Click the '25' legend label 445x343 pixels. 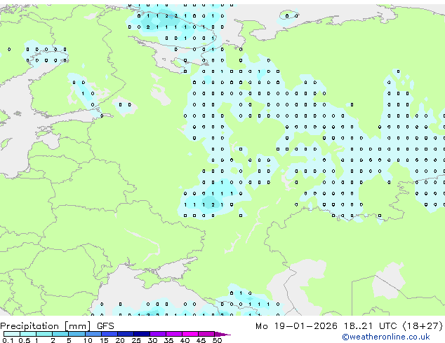[136, 340]
